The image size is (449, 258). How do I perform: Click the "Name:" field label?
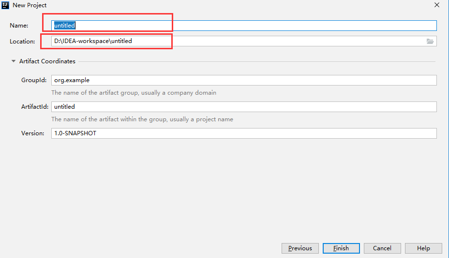pyautogui.click(x=19, y=26)
